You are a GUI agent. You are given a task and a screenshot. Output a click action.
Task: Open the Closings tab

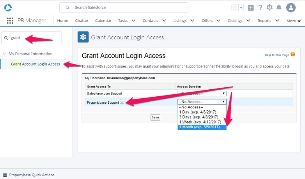point(235,21)
